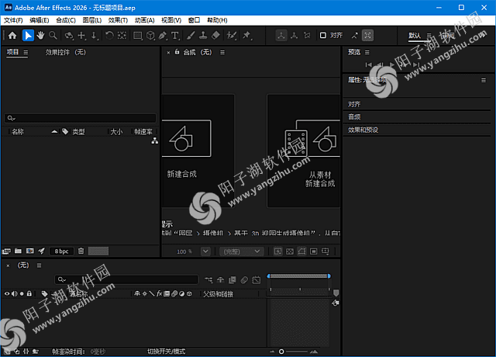Open the 属性 panel menu
The height and width of the screenshot is (357, 496).
(484, 81)
